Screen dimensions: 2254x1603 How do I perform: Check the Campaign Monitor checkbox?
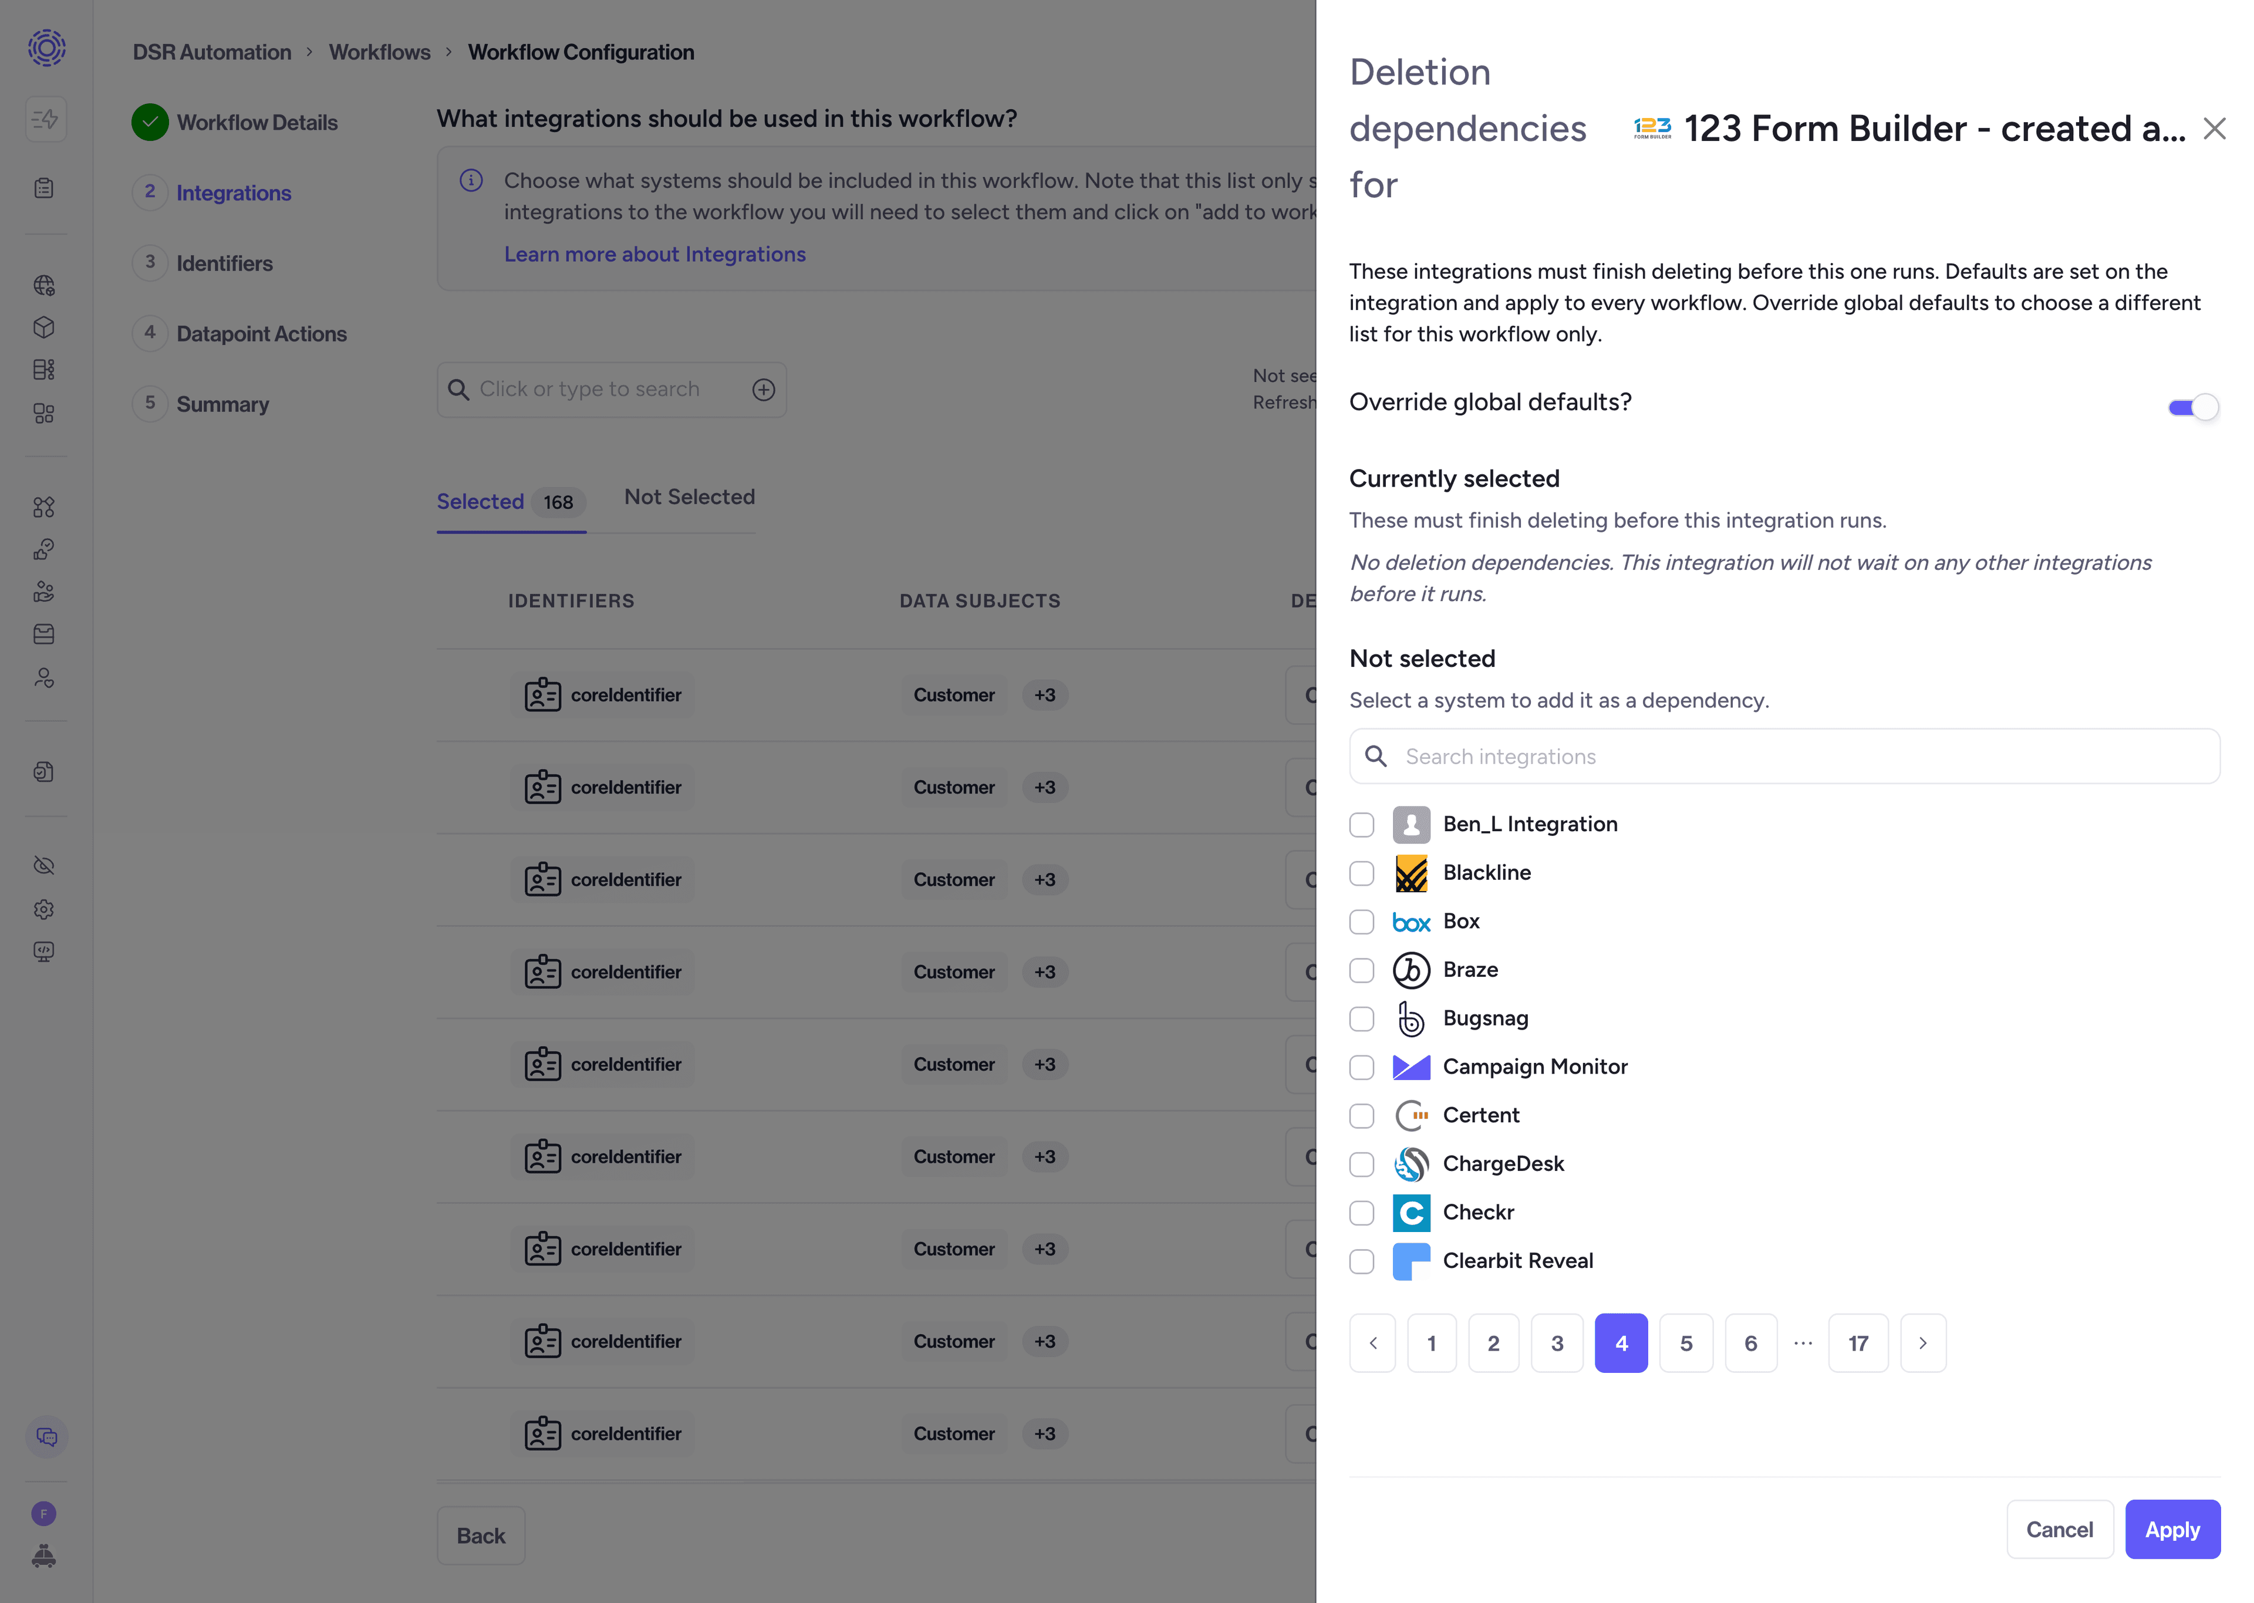tap(1362, 1067)
